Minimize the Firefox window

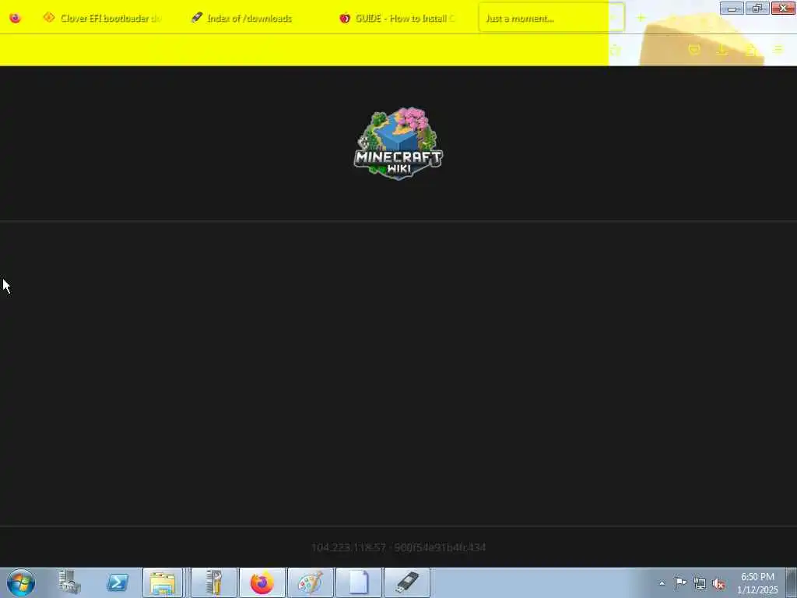pyautogui.click(x=732, y=9)
